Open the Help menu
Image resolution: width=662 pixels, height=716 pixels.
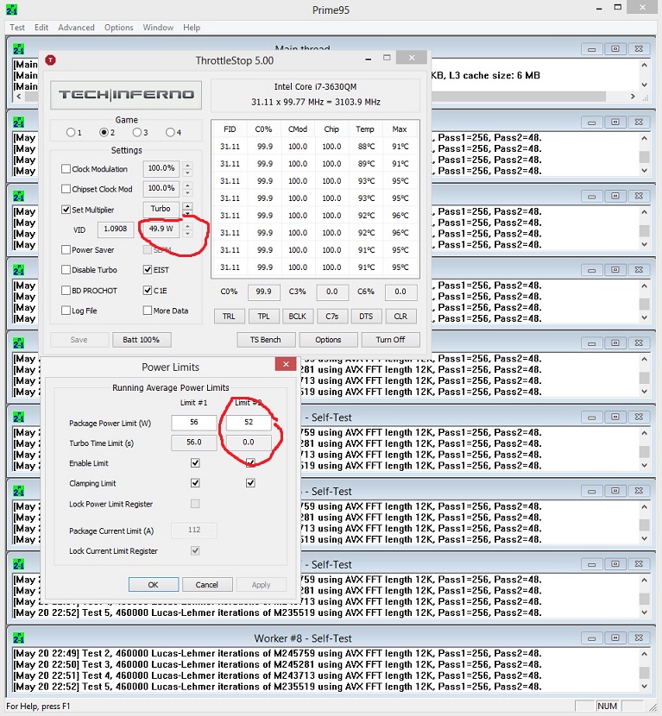(192, 28)
